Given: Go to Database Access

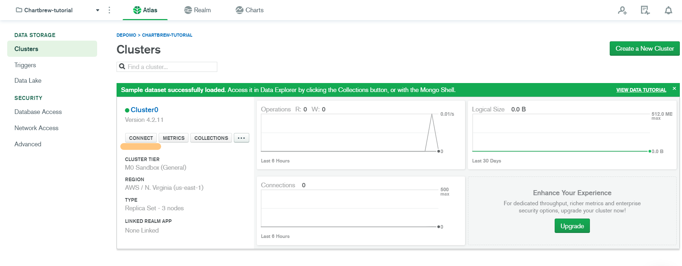Looking at the screenshot, I should point(38,112).
